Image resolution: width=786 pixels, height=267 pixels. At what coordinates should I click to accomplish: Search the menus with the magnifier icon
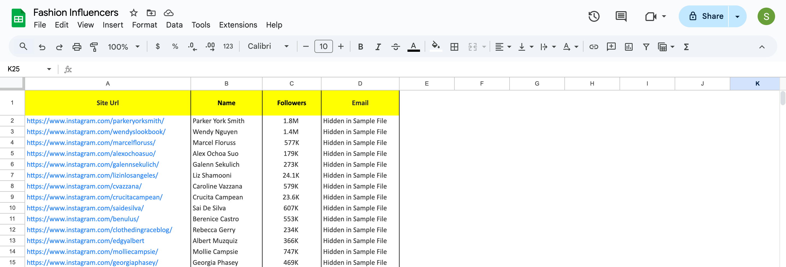click(23, 47)
